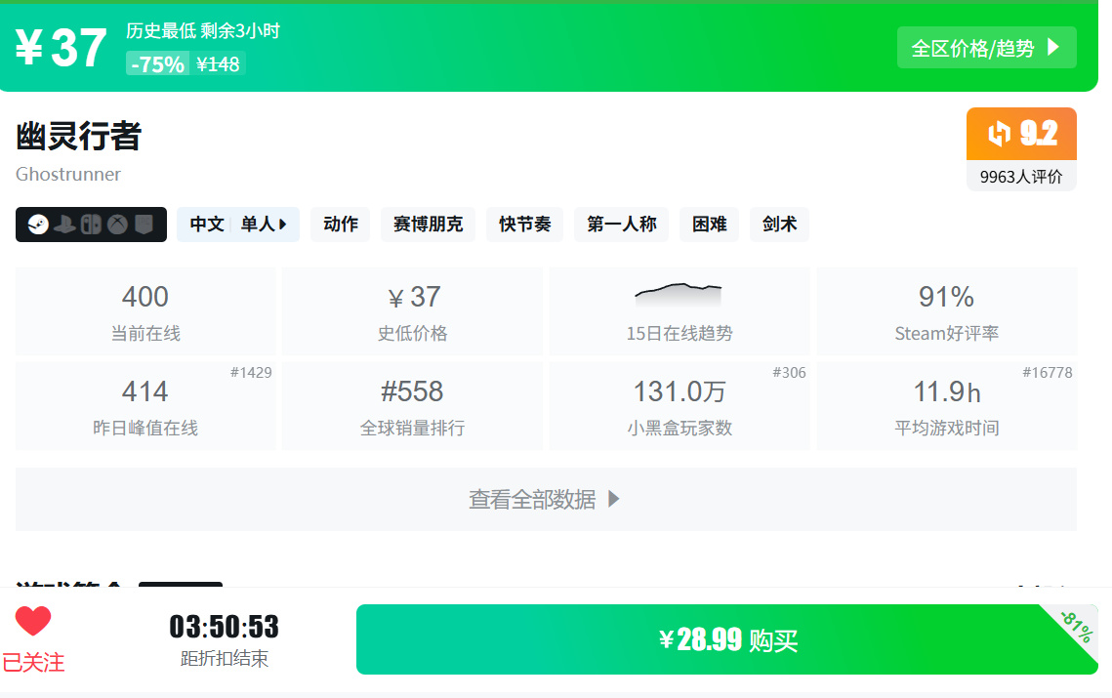Click the #306 rank label
This screenshot has width=1112, height=698.
[x=789, y=372]
